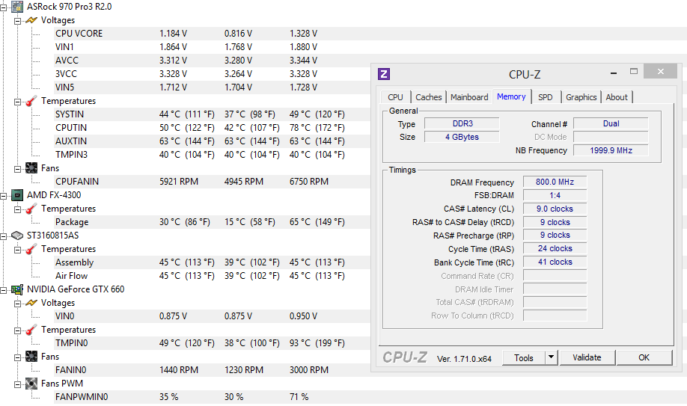687x406 pixels.
Task: Collapse the AMD FX-4300 node
Action: (x=4, y=196)
